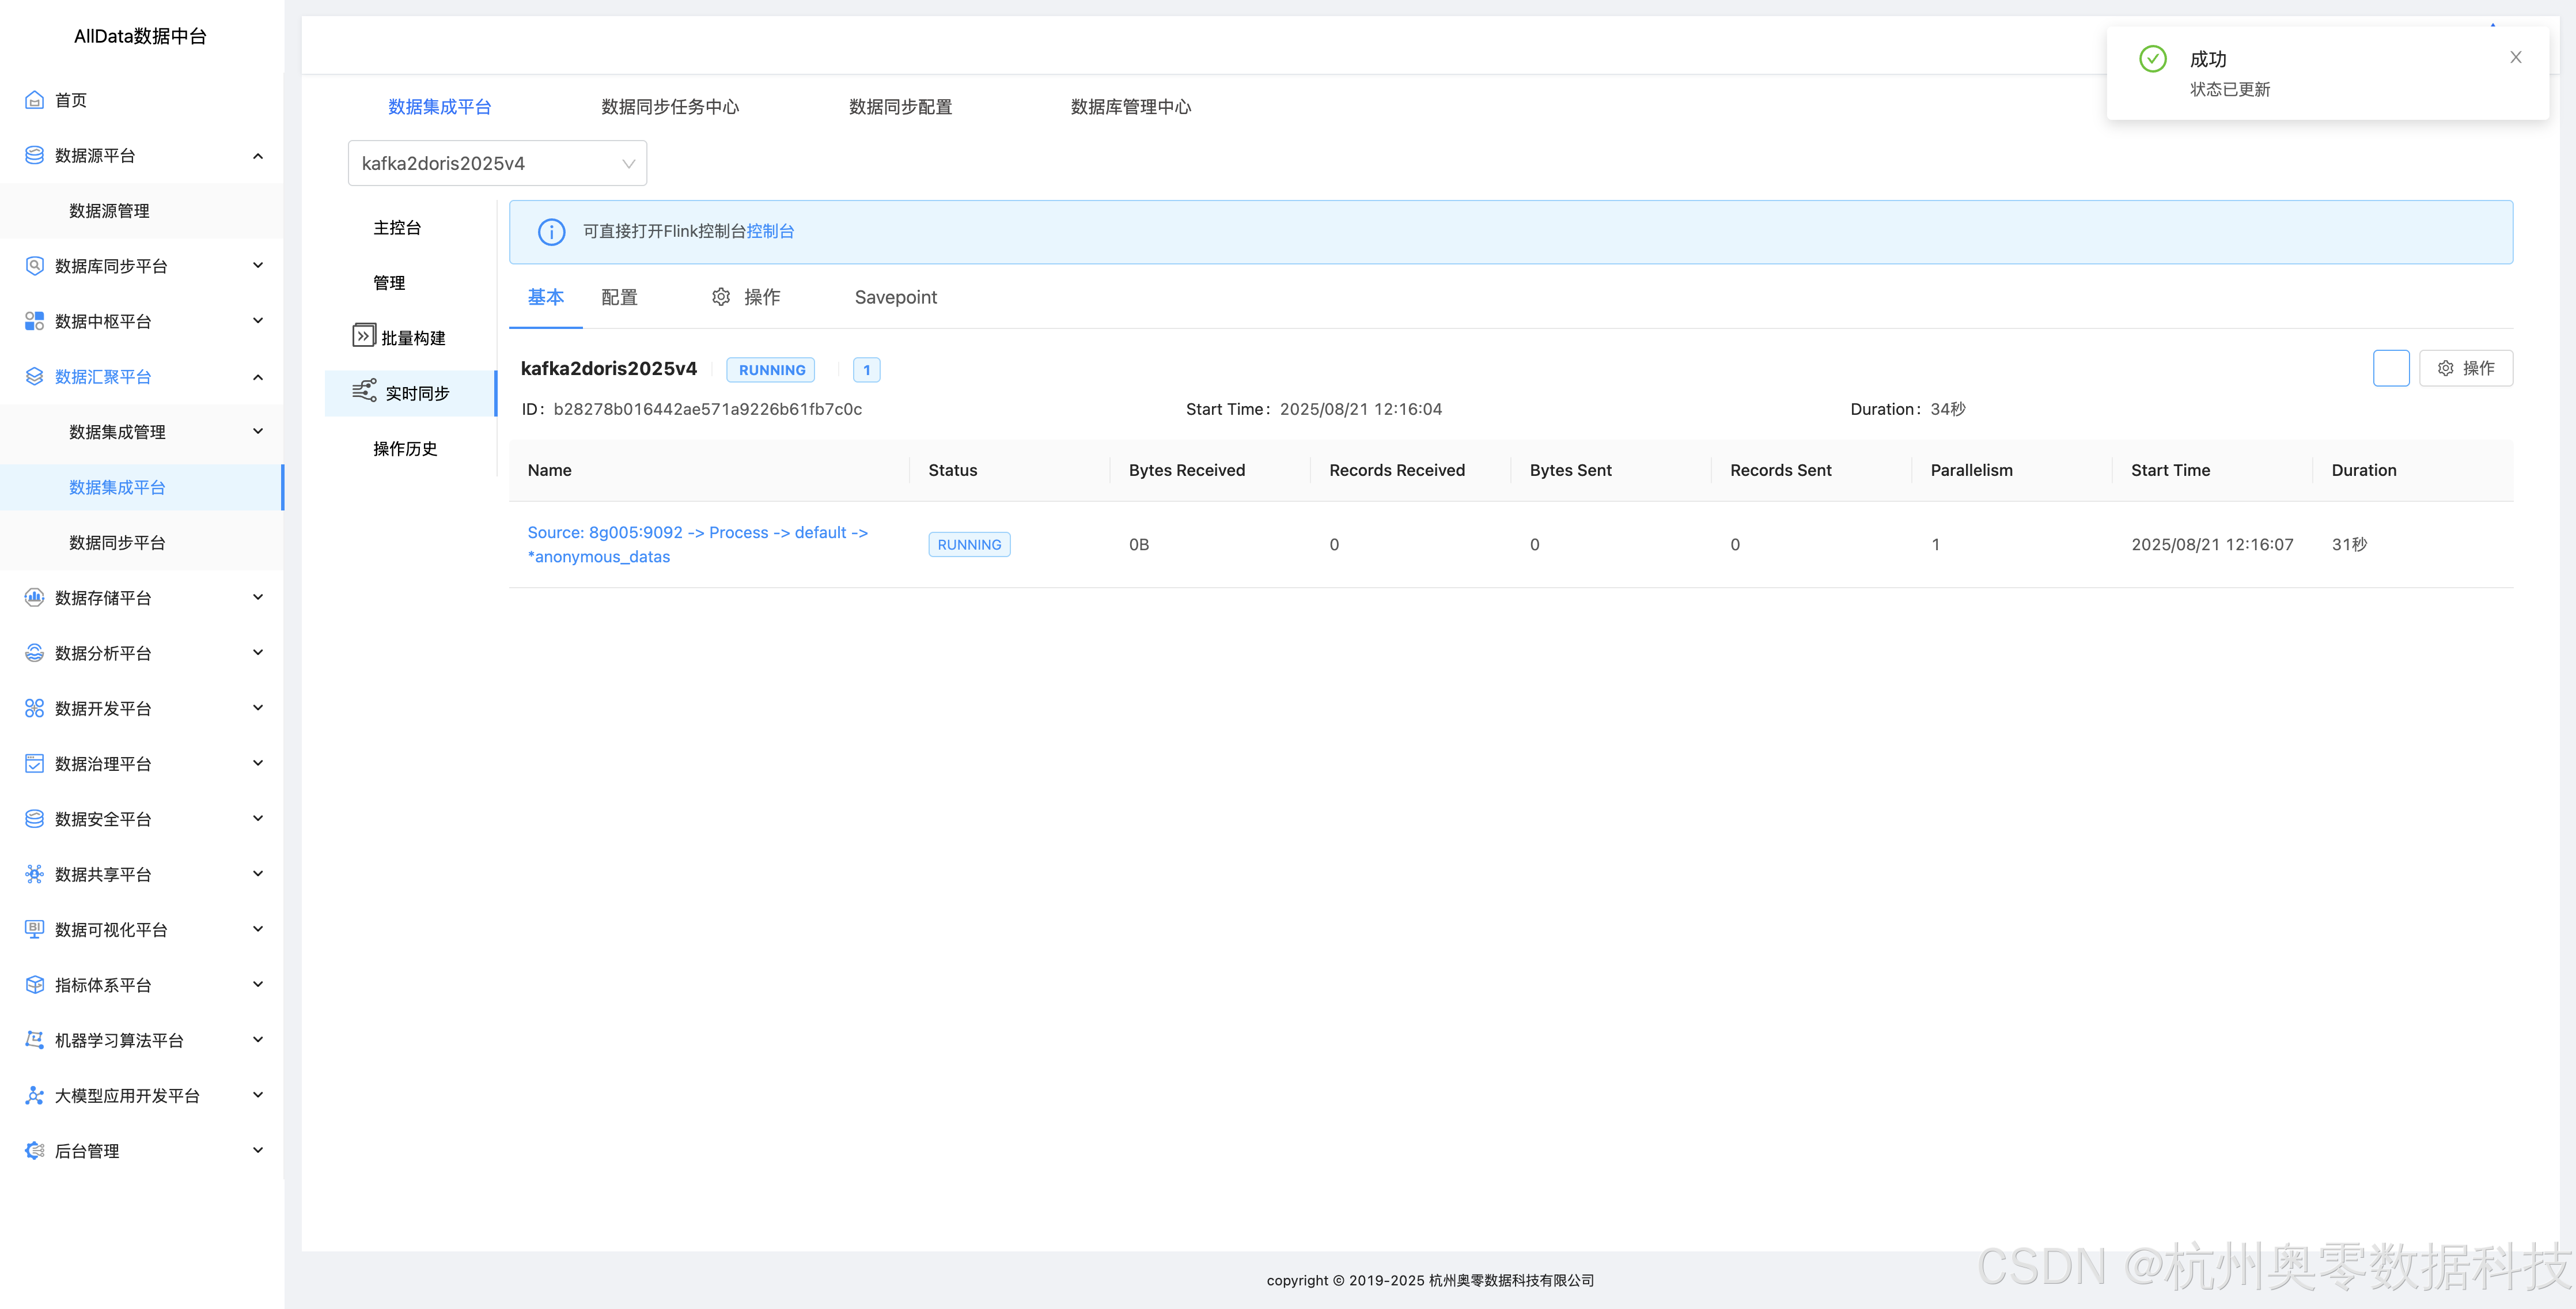Click the 数据库同步平台 sidebar icon
This screenshot has width=2576, height=1309.
(x=34, y=266)
